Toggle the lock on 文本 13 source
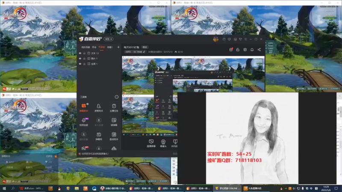Screen dimensions: 342x192 (84, 53)
